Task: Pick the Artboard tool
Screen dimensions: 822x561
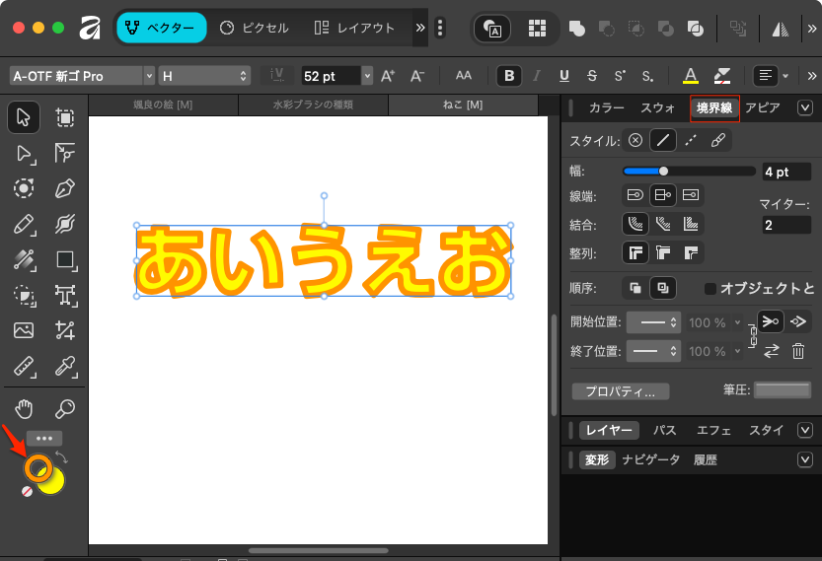Action: (65, 117)
